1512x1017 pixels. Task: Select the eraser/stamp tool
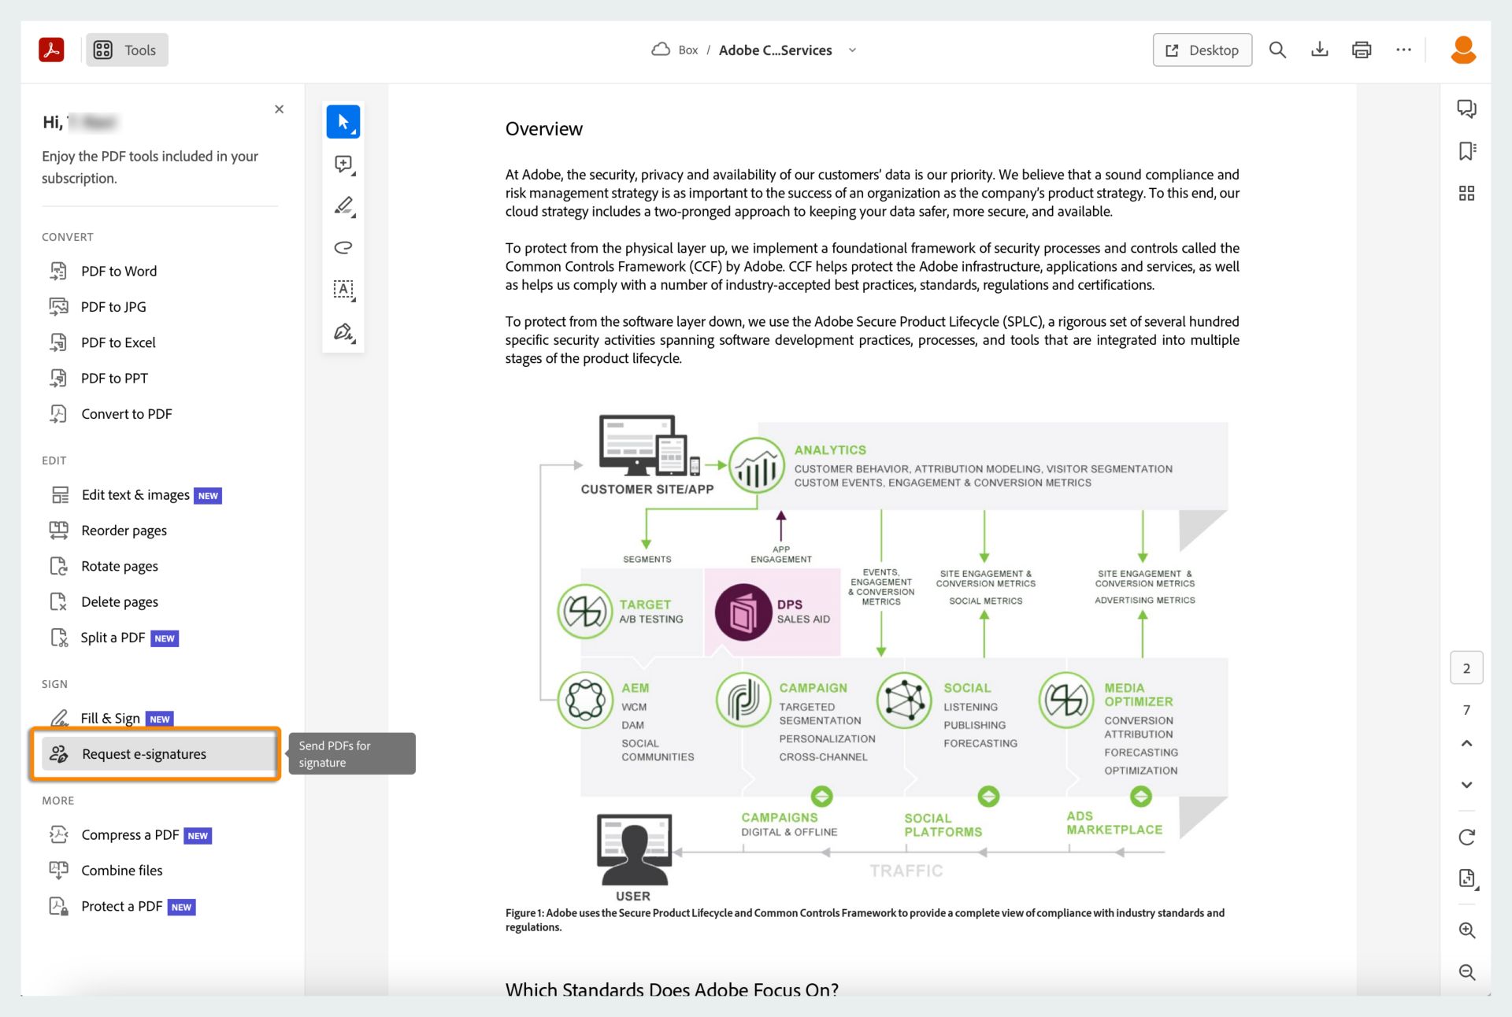point(343,247)
